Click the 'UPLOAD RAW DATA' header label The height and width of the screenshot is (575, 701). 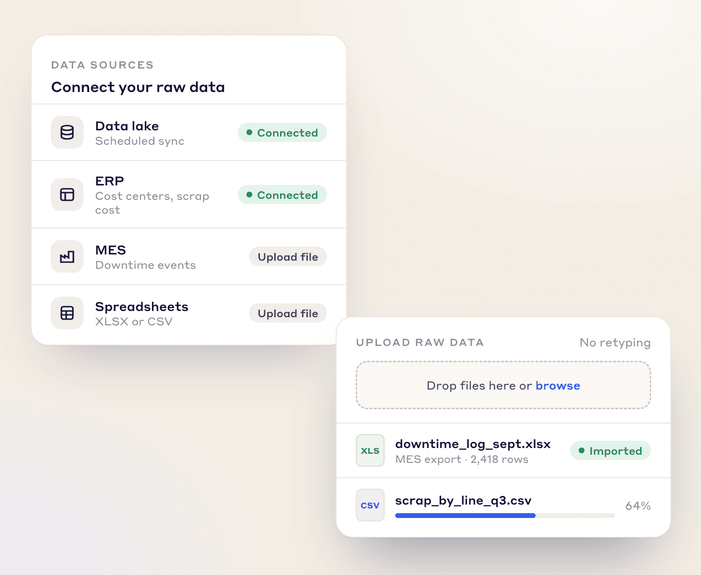click(x=420, y=343)
